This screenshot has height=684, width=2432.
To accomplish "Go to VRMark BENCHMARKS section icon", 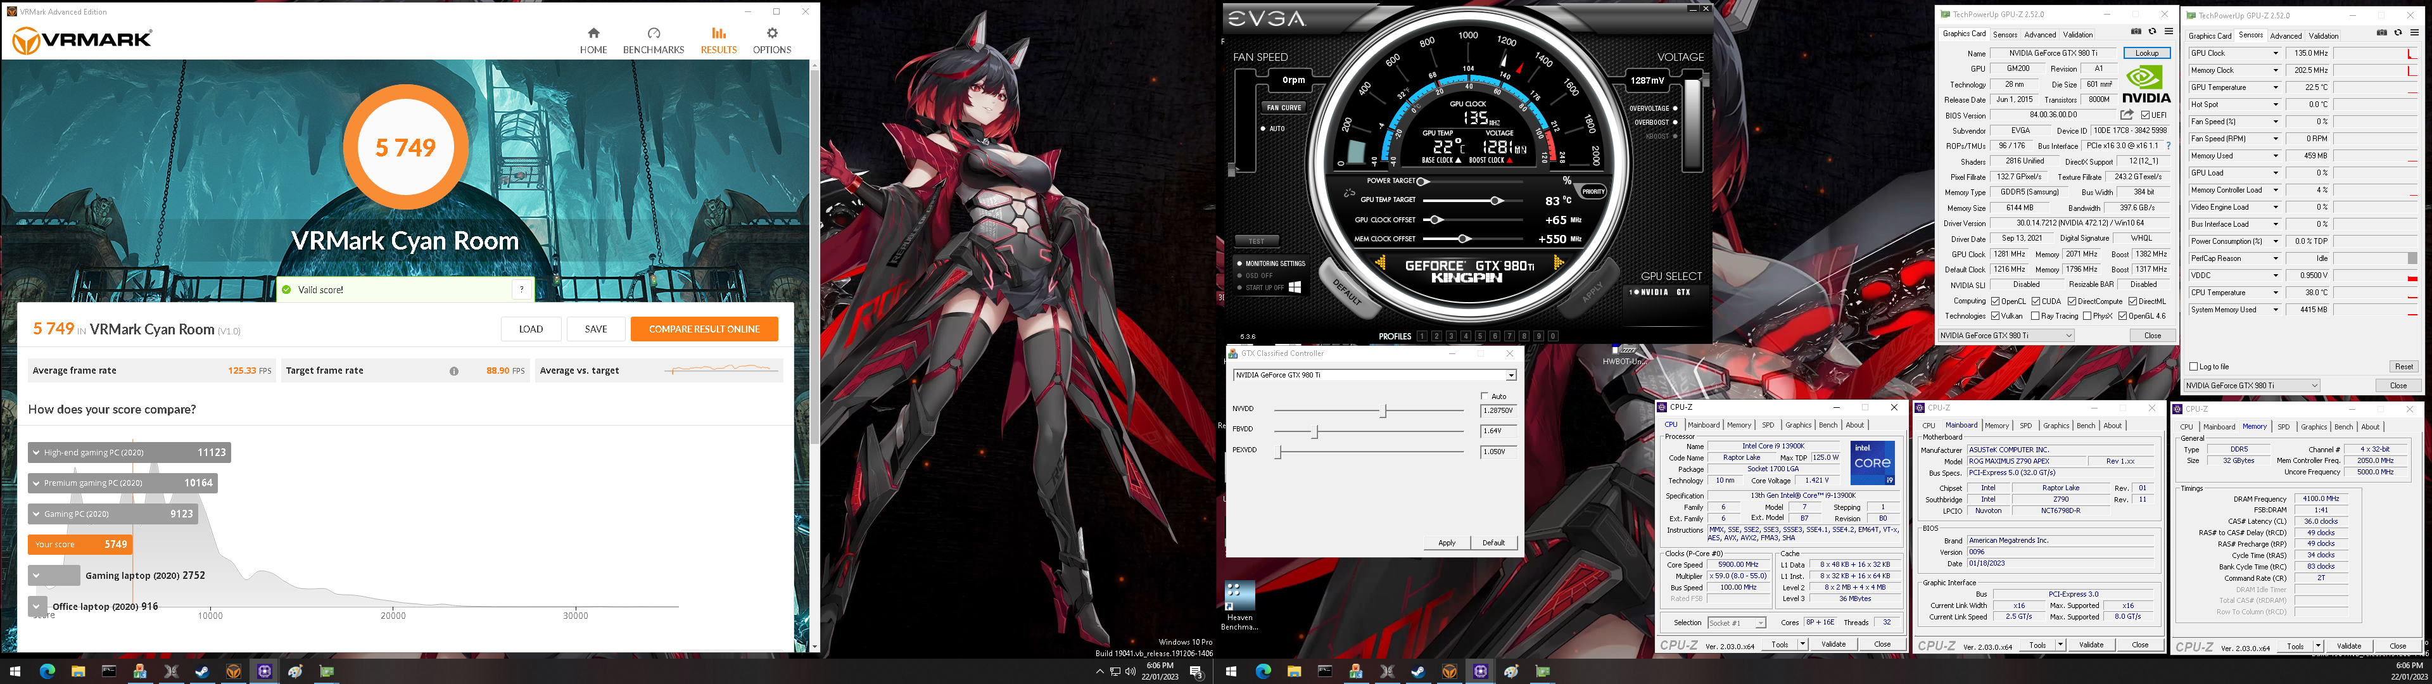I will click(654, 33).
